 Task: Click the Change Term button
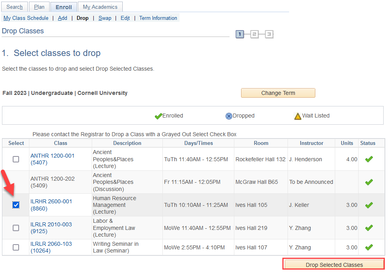click(278, 93)
